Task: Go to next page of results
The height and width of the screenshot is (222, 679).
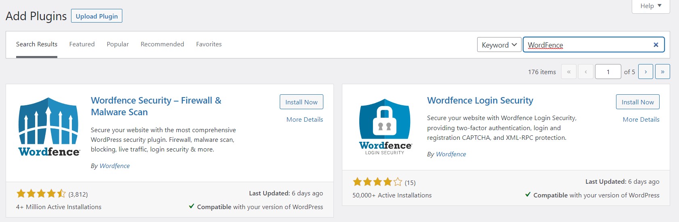Action: (x=645, y=72)
